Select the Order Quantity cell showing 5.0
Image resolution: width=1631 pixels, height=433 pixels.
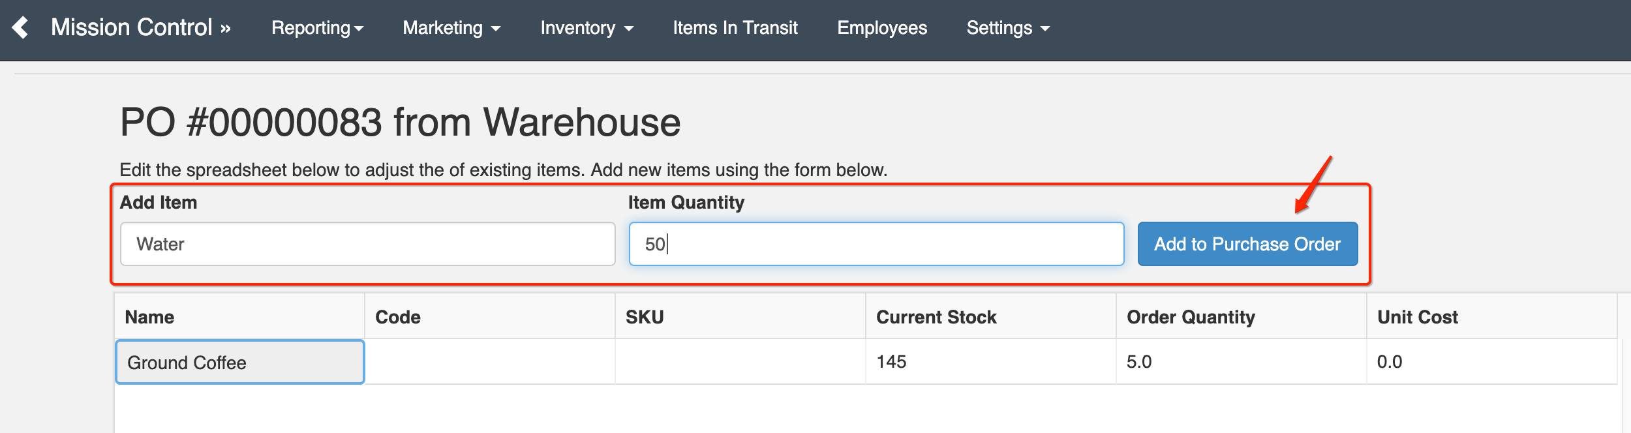[x=1241, y=362]
